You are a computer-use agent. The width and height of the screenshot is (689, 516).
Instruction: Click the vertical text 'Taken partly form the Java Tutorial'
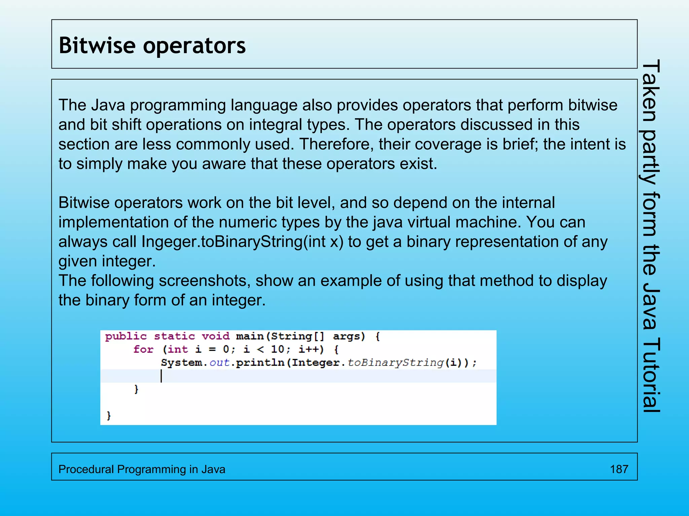651,236
